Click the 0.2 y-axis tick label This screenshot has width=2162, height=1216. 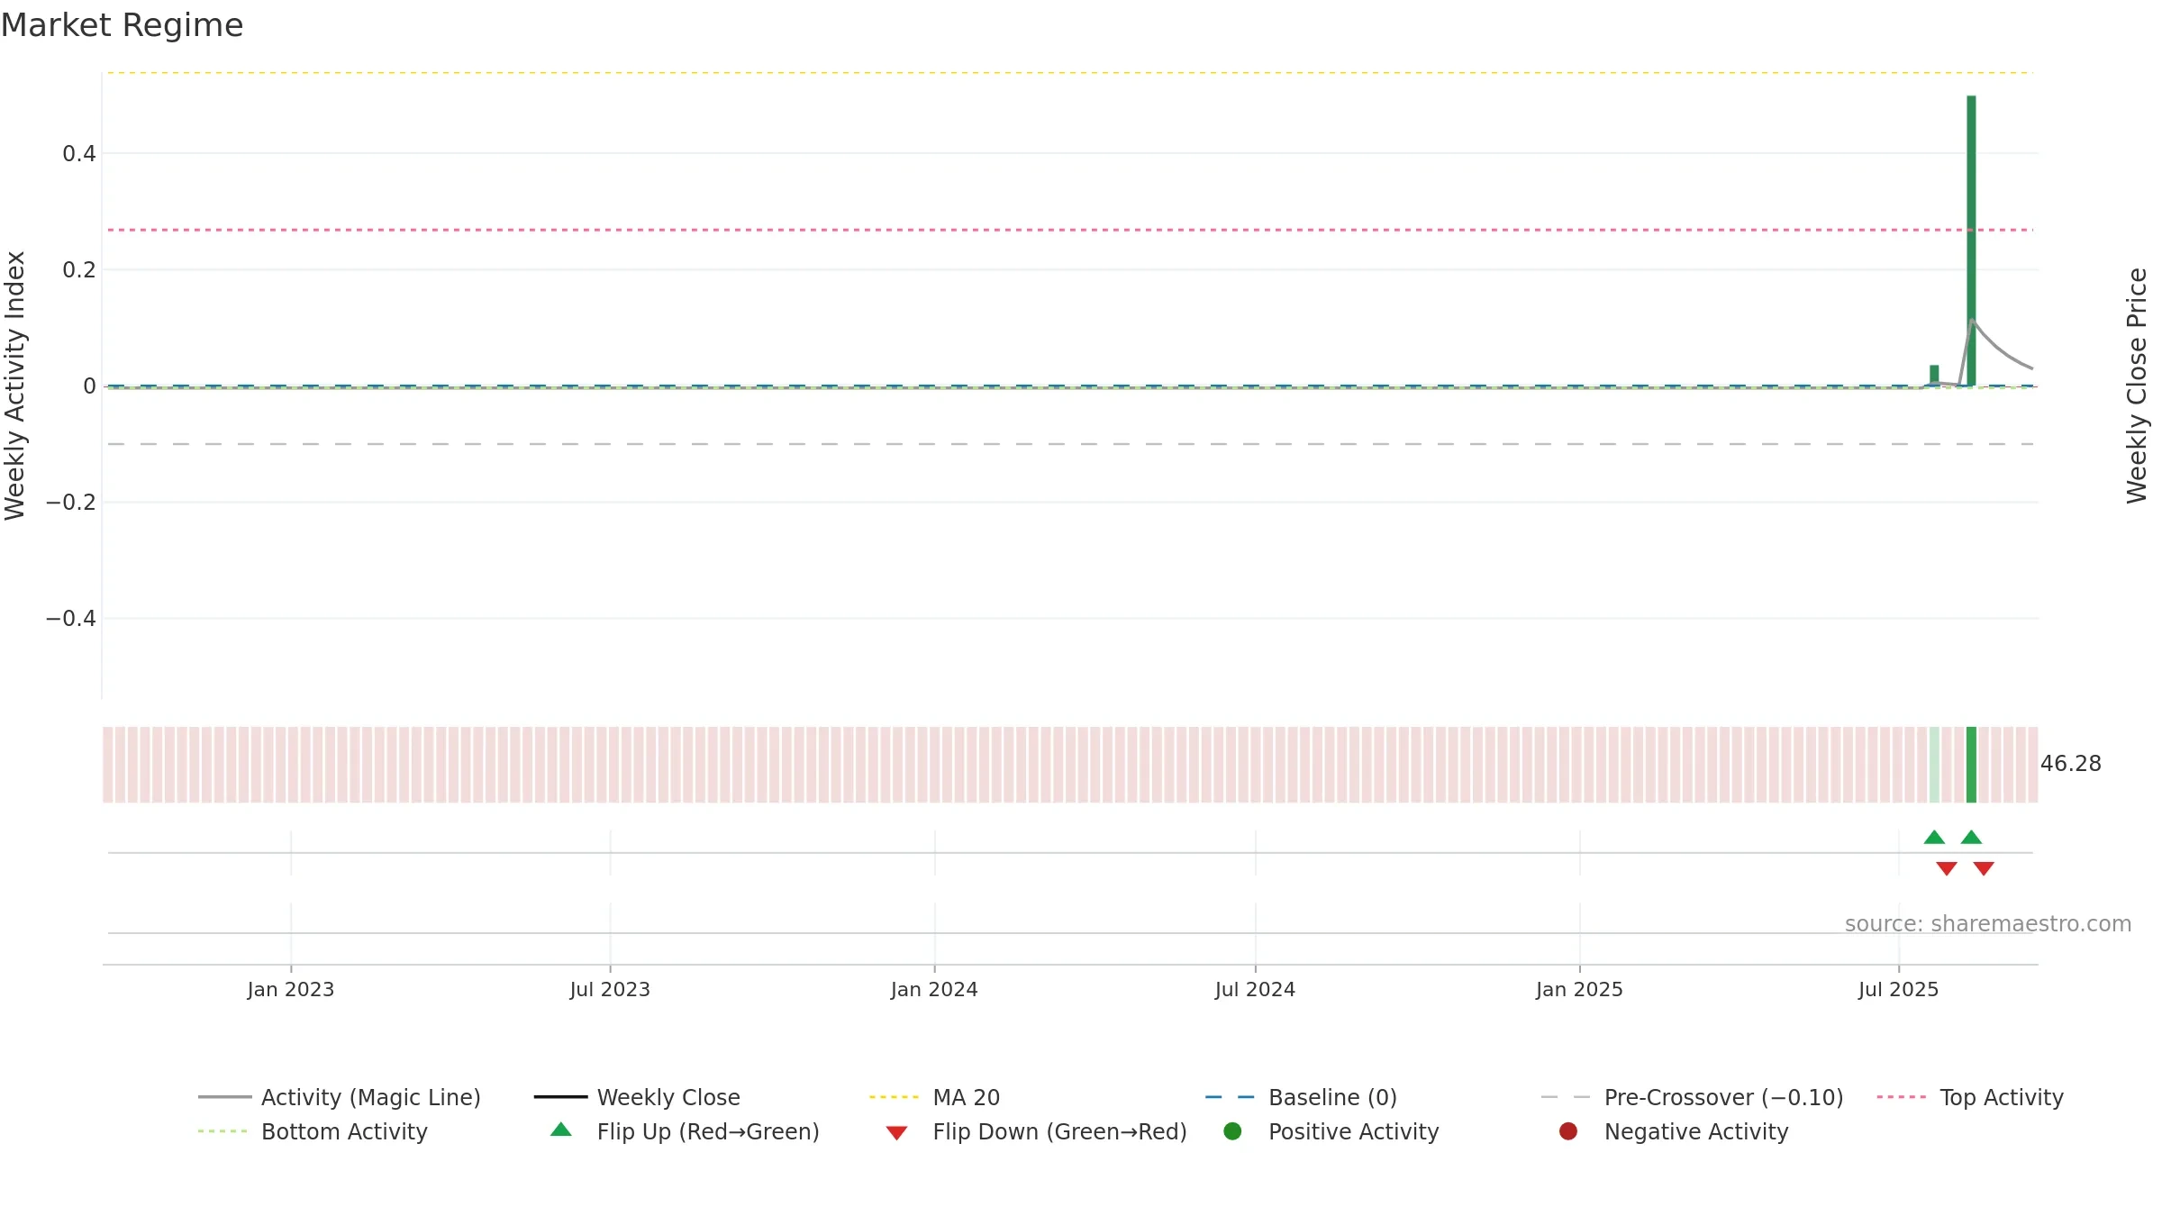coord(78,270)
